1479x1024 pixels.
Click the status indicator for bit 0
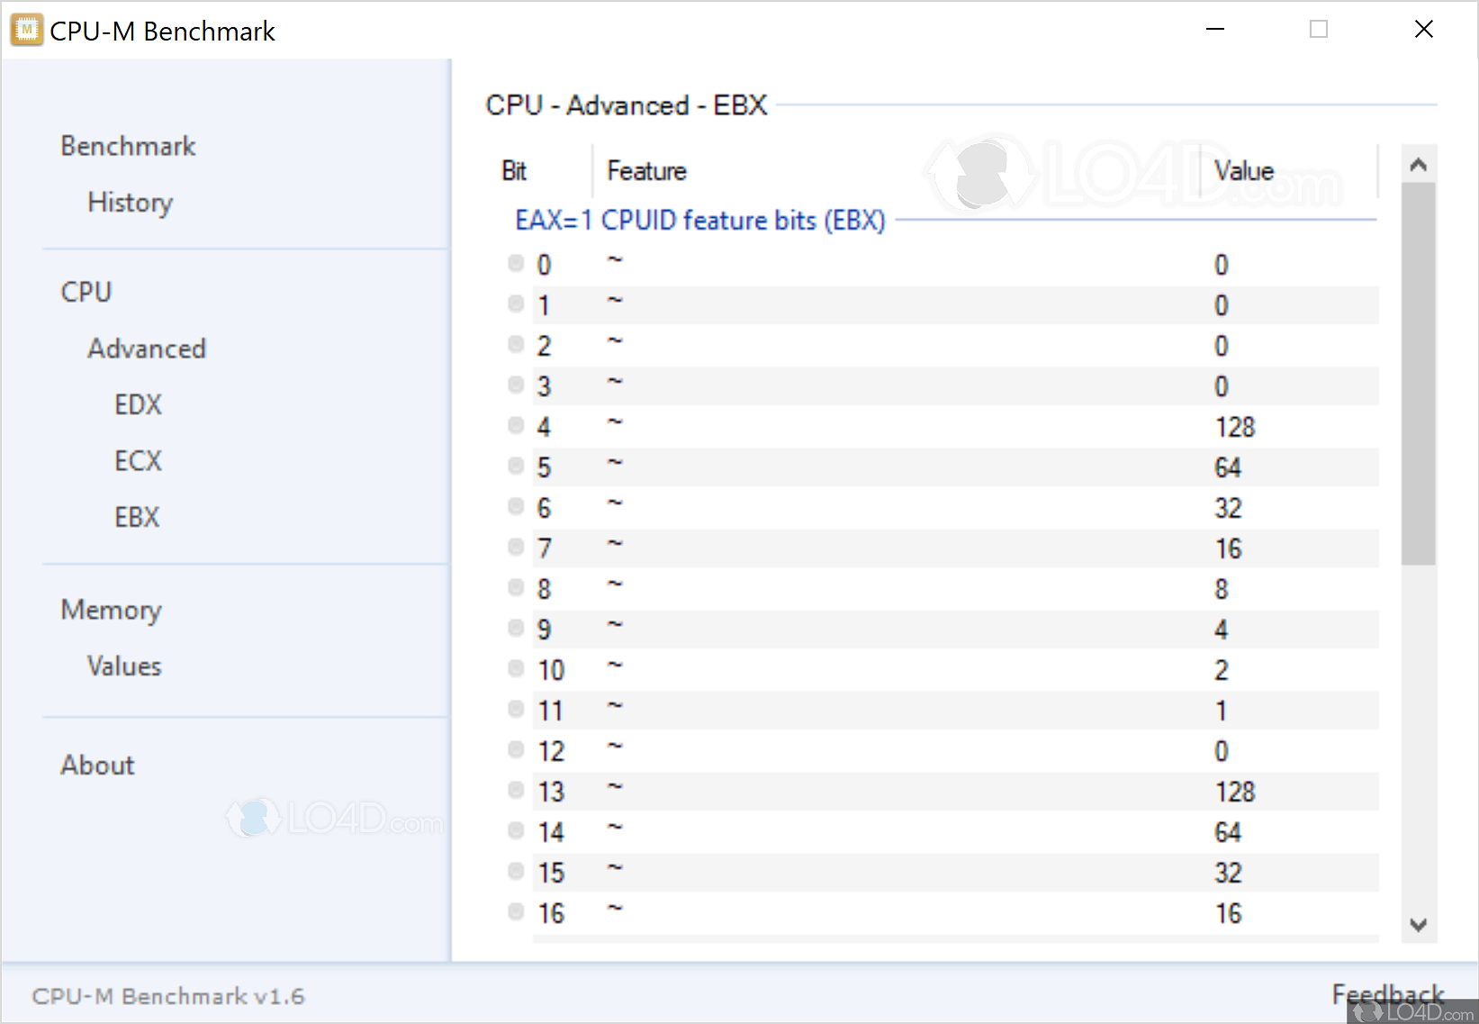click(x=516, y=263)
